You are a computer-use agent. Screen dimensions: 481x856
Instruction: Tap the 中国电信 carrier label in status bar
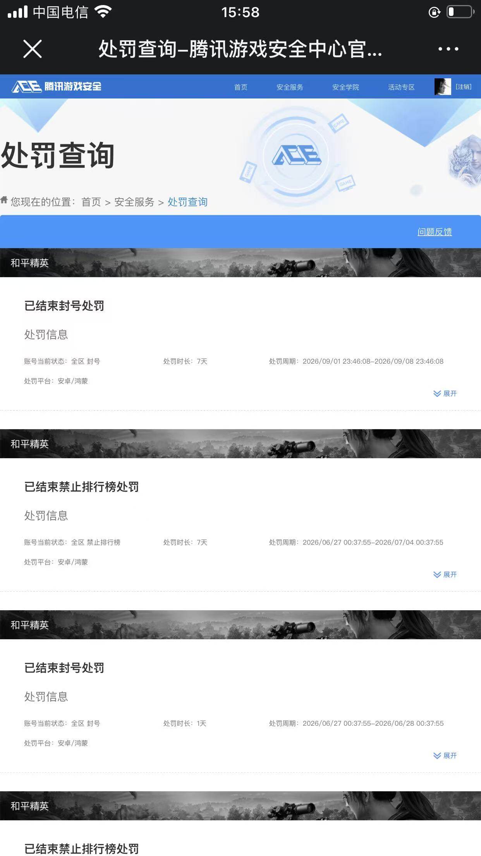[x=60, y=12]
